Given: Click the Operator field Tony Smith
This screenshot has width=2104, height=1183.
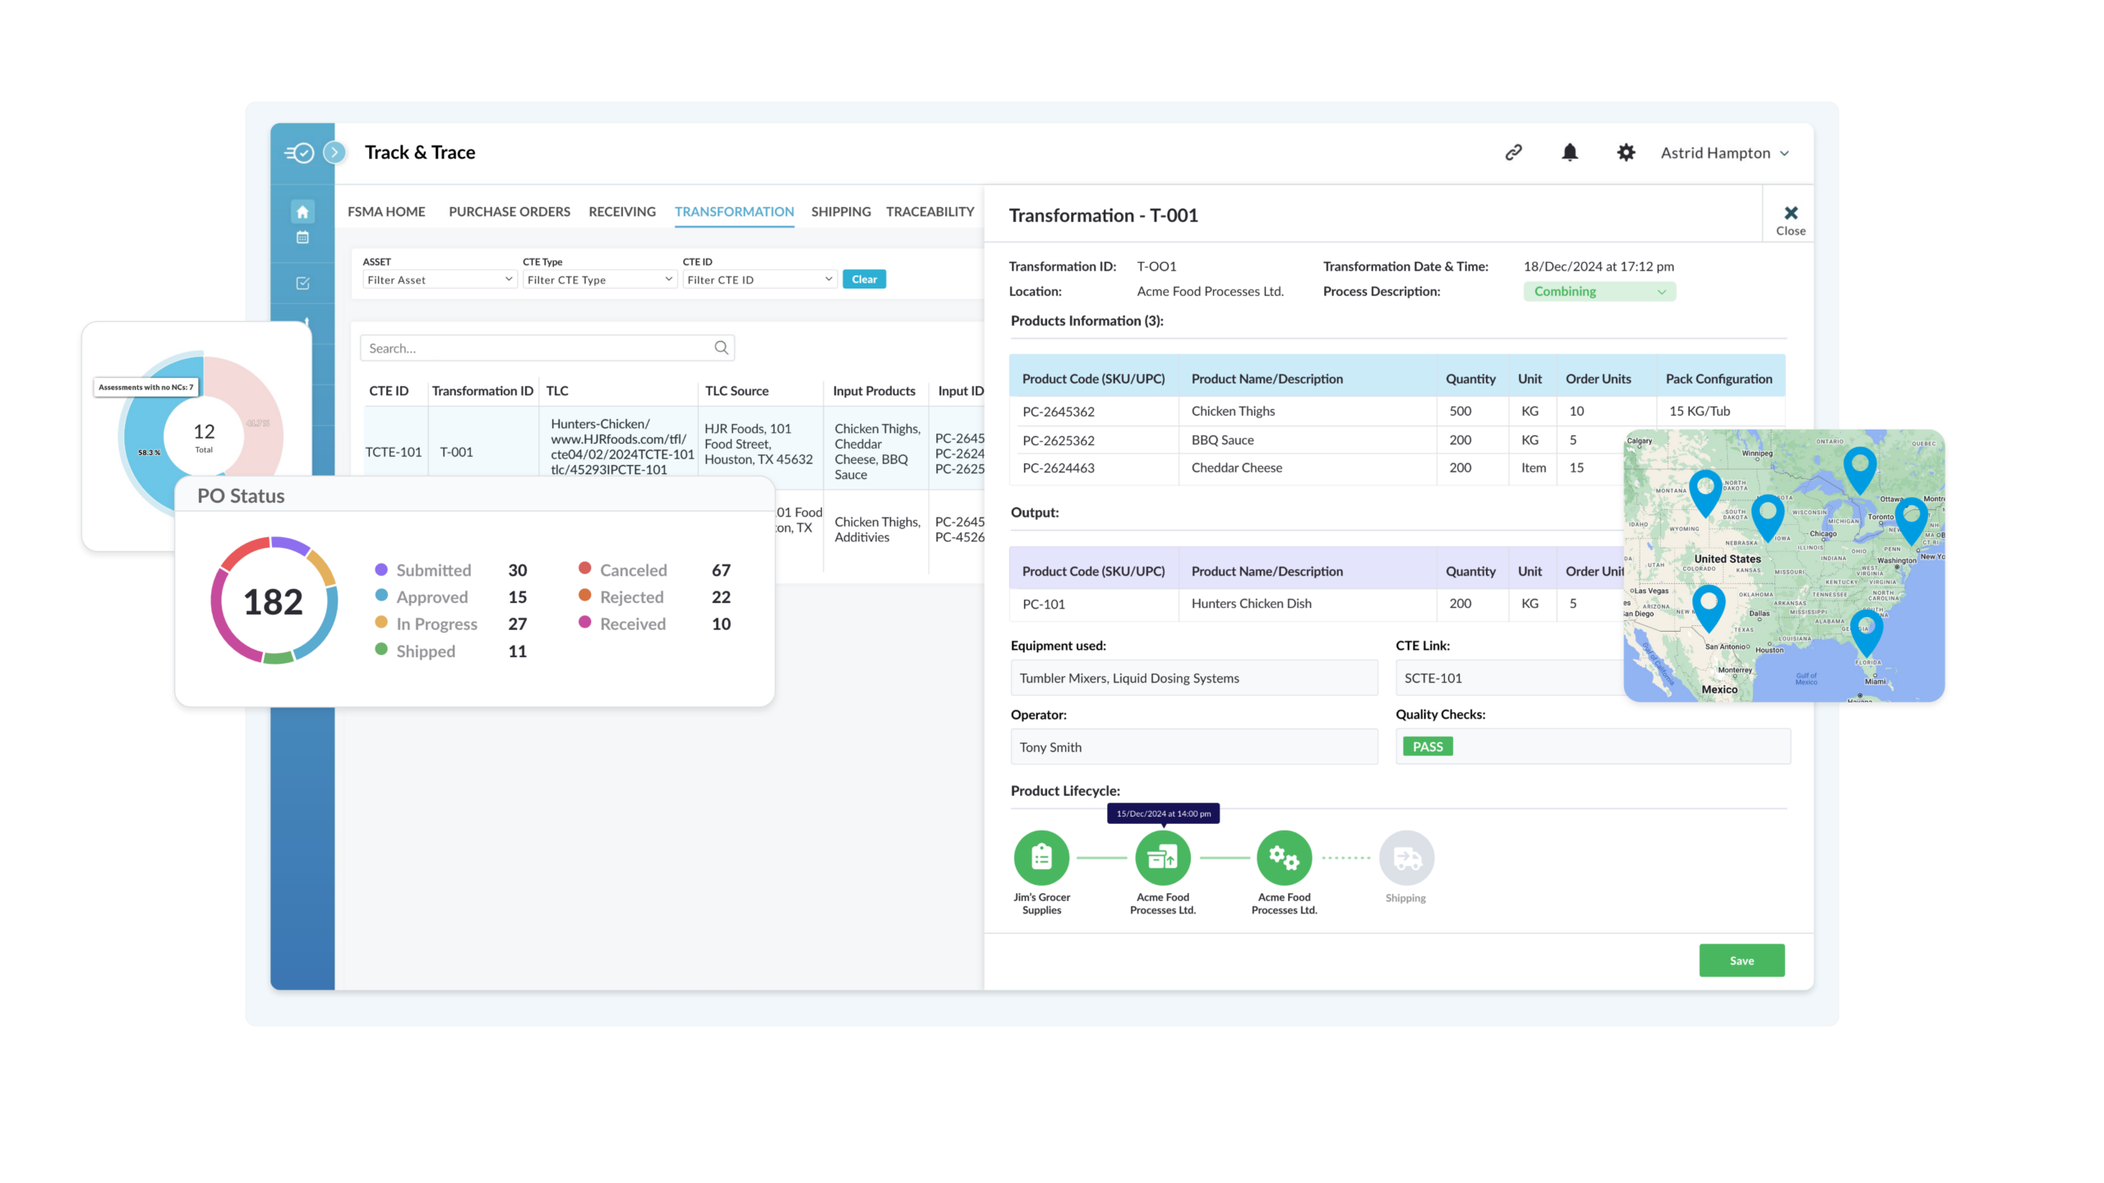Looking at the screenshot, I should coord(1193,747).
